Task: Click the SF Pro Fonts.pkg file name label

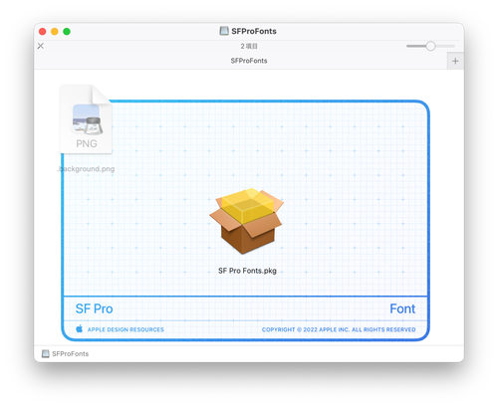Action: click(247, 271)
